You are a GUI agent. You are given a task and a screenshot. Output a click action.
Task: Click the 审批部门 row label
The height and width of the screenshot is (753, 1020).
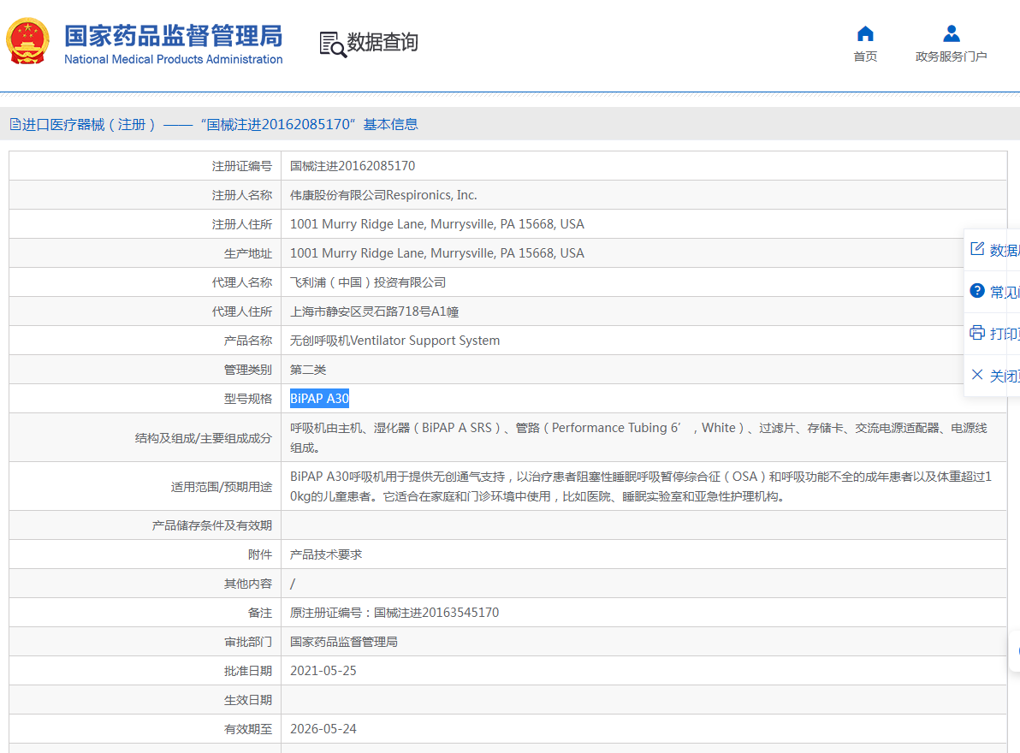click(248, 642)
